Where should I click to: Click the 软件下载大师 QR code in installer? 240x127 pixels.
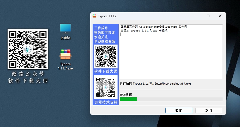point(106,56)
